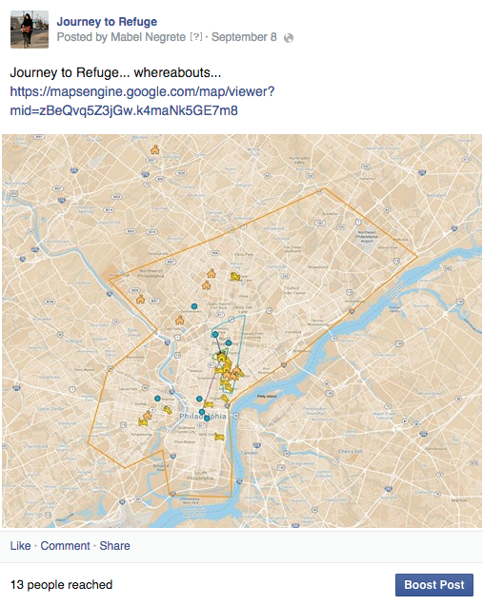Select the house marker outside the orange boundary
This screenshot has height=605, width=483.
154,149
